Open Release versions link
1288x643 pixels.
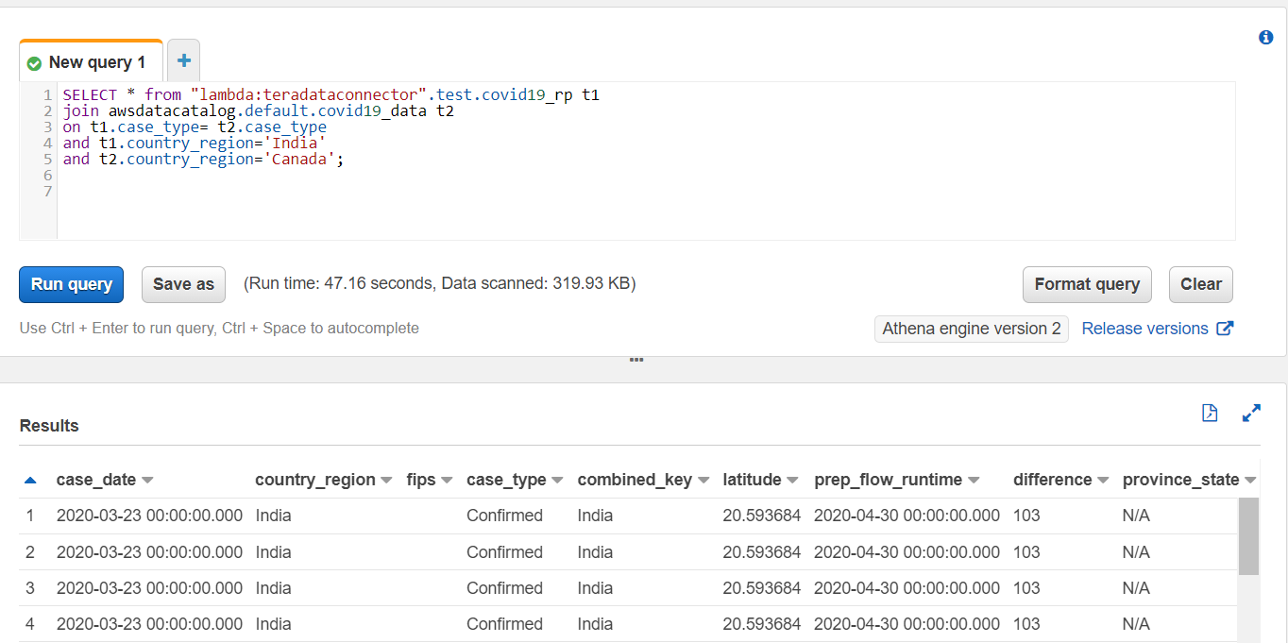(1144, 329)
